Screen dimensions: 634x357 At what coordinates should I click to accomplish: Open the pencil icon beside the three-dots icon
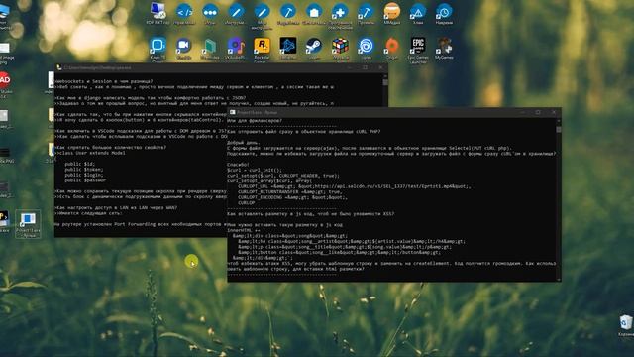point(236,12)
